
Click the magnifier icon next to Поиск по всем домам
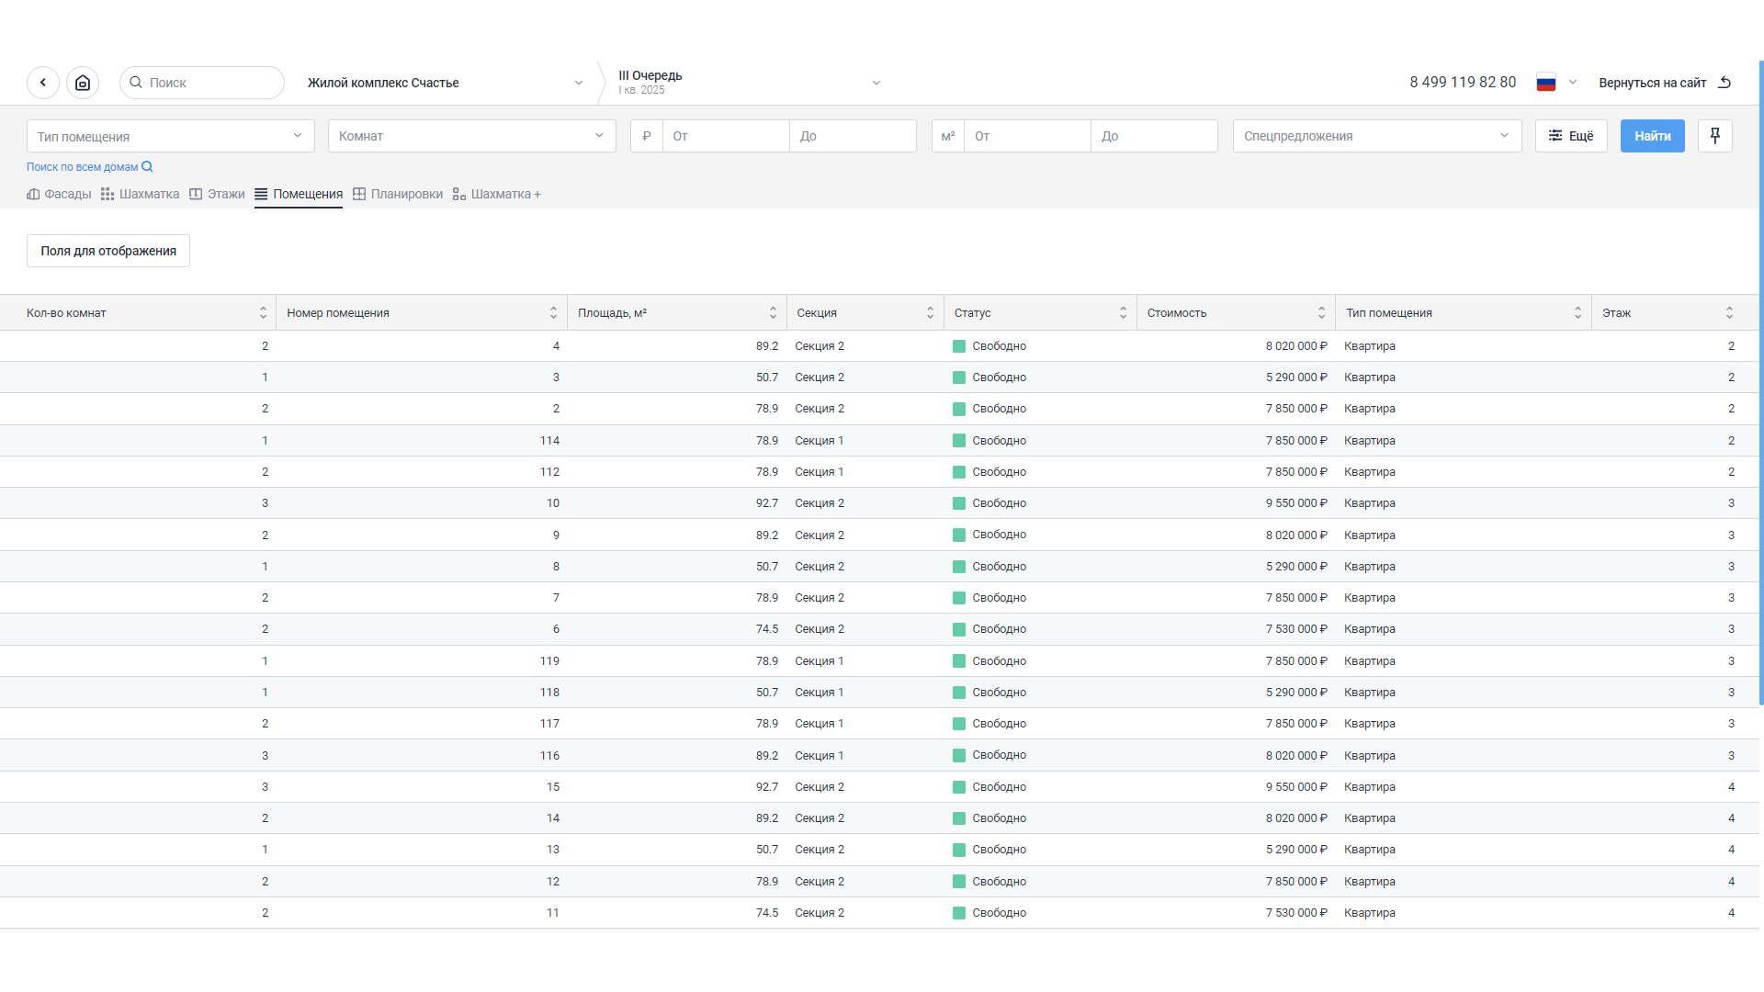(147, 167)
